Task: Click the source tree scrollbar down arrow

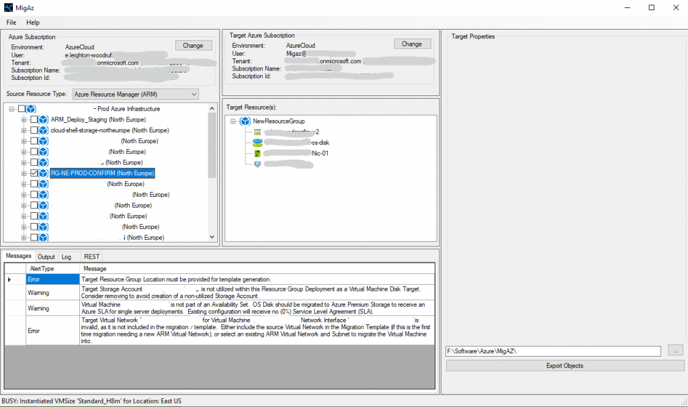Action: tap(212, 237)
